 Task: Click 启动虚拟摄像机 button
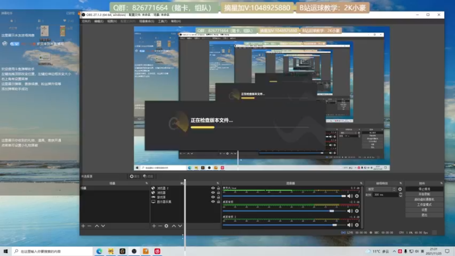point(424,200)
